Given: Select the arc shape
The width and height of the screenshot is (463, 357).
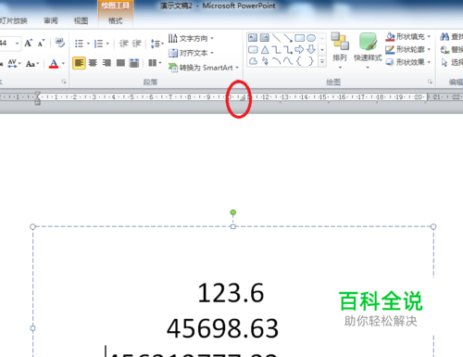Looking at the screenshot, I should (276, 61).
